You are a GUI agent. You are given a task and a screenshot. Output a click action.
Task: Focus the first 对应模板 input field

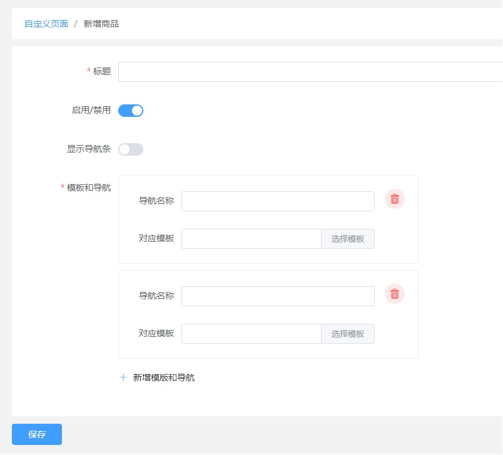pos(251,239)
